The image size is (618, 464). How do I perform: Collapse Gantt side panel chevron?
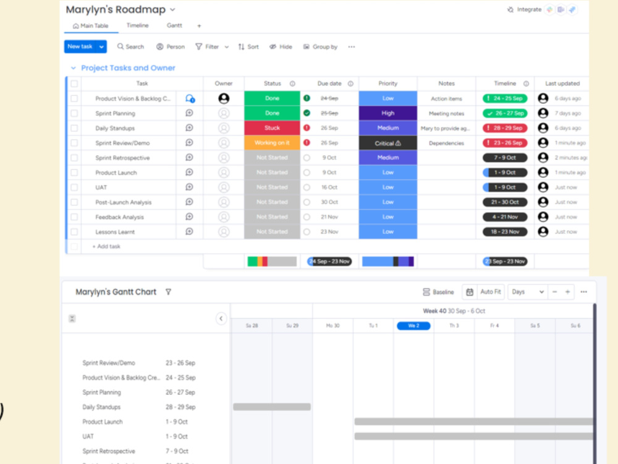click(221, 319)
